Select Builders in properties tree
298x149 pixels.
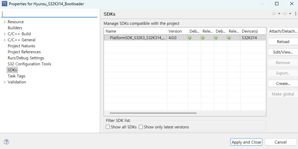pos(15,28)
